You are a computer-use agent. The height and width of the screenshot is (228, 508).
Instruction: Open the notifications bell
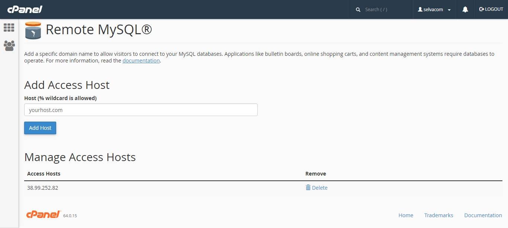tap(465, 10)
